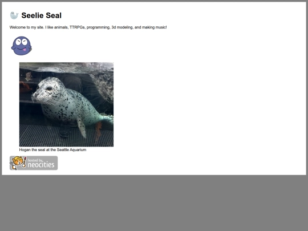
Task: Click the spotted seal's face in the photo
Action: pos(43,90)
